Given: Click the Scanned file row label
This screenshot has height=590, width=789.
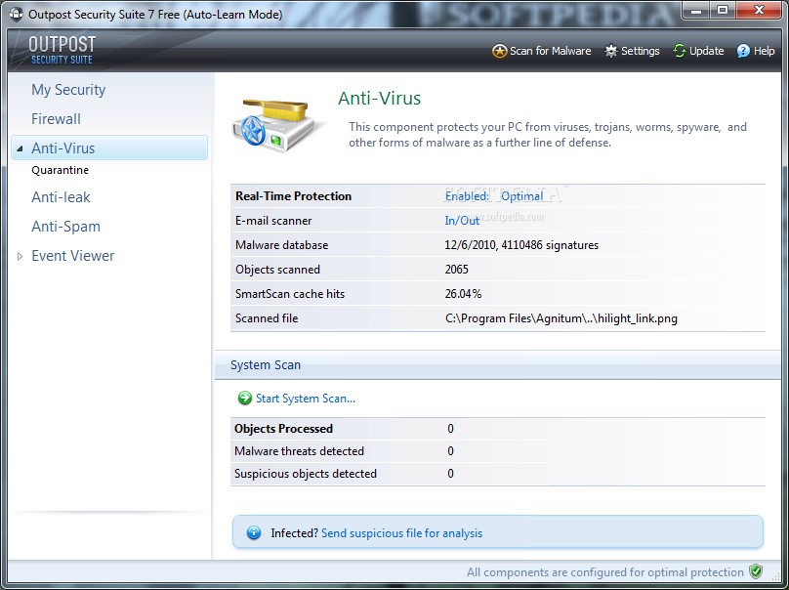Looking at the screenshot, I should (267, 318).
